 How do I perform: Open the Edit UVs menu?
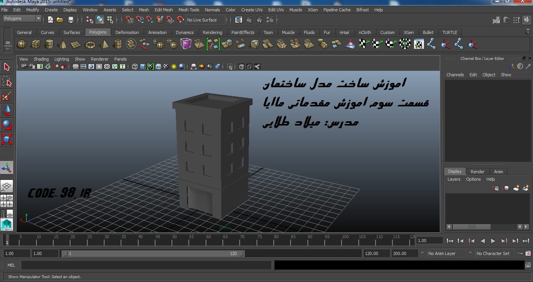pos(276,10)
